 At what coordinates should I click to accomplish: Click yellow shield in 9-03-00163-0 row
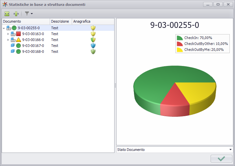[x=93, y=34]
